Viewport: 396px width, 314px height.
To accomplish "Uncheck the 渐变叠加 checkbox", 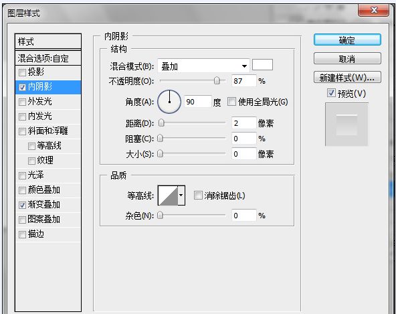I will [x=22, y=205].
